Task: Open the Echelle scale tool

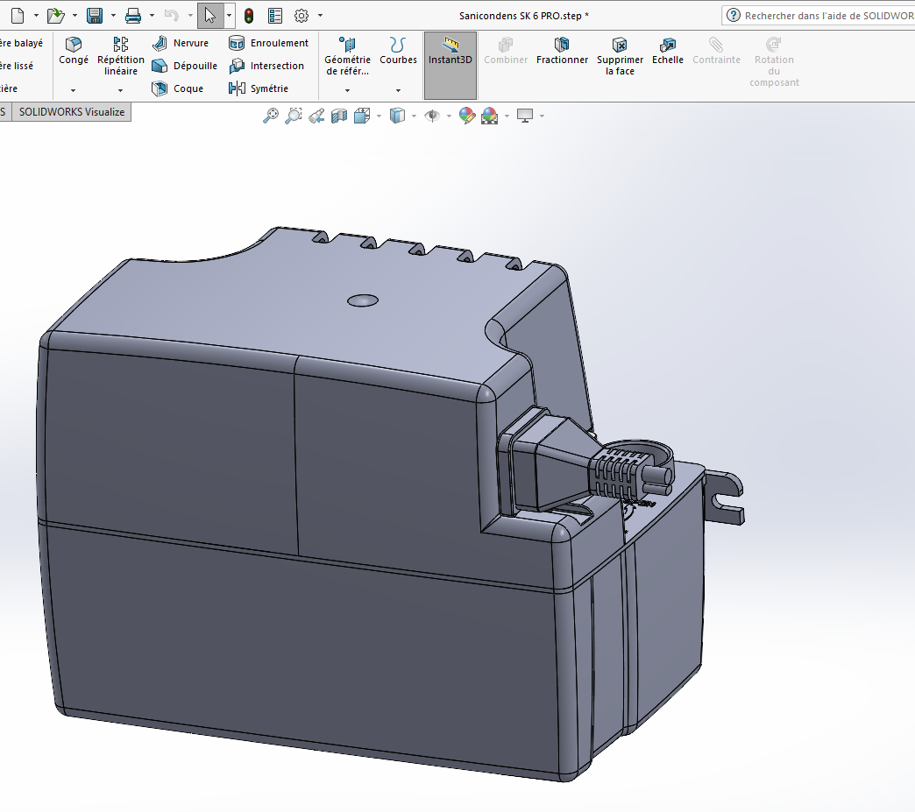Action: (x=668, y=51)
